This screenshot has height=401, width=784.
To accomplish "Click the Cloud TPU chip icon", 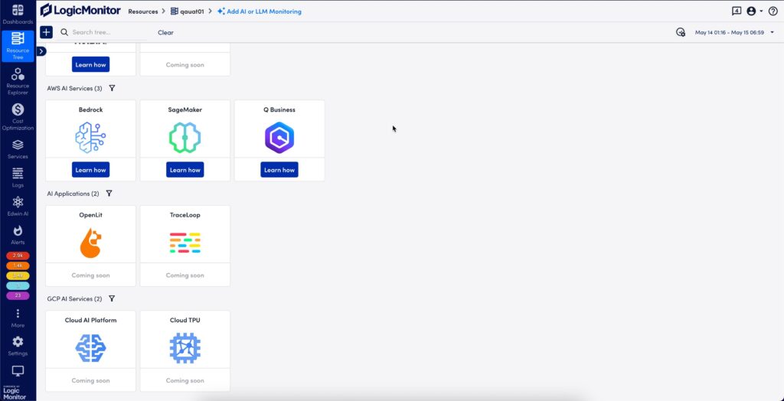I will pyautogui.click(x=185, y=348).
